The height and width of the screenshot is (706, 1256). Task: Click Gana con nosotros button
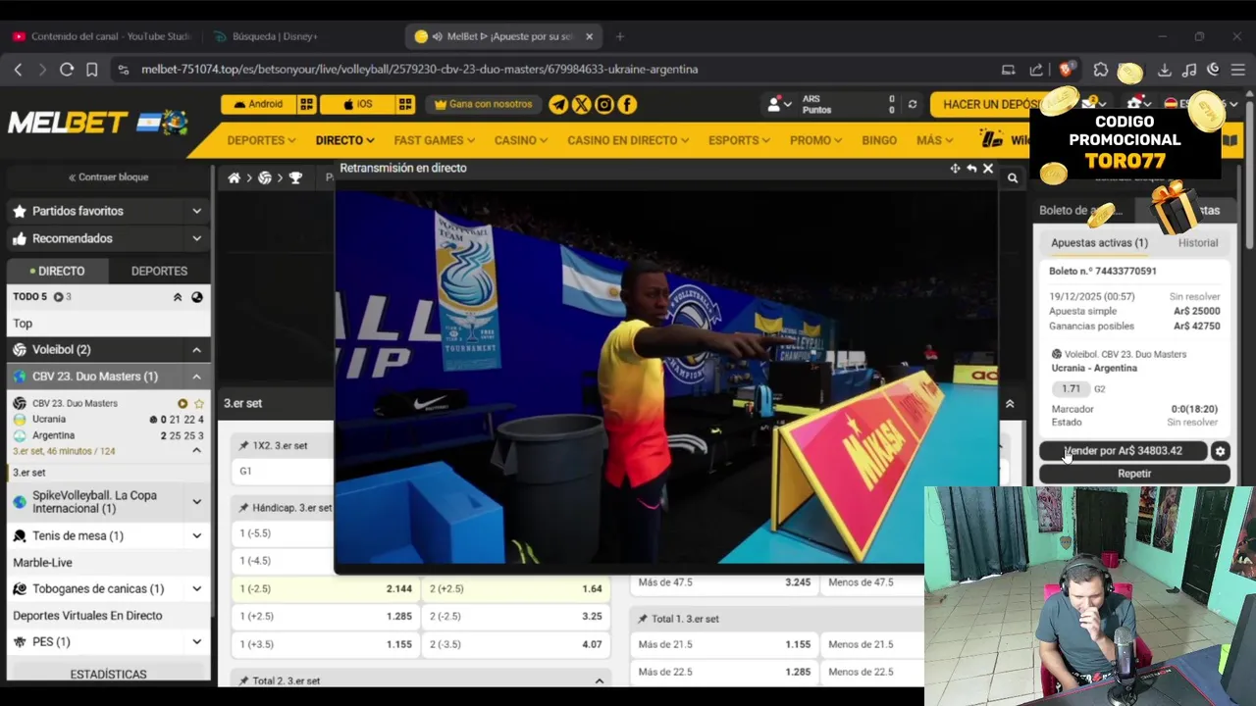(x=483, y=104)
